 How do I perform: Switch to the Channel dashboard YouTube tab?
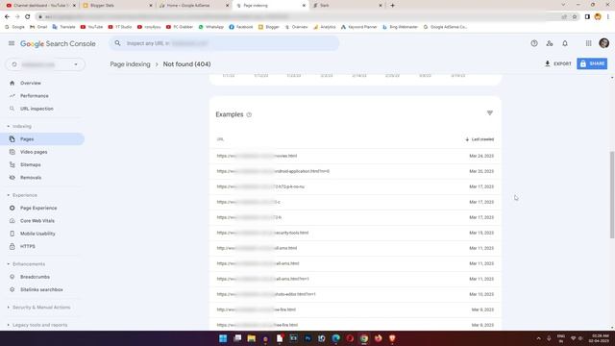[40, 6]
